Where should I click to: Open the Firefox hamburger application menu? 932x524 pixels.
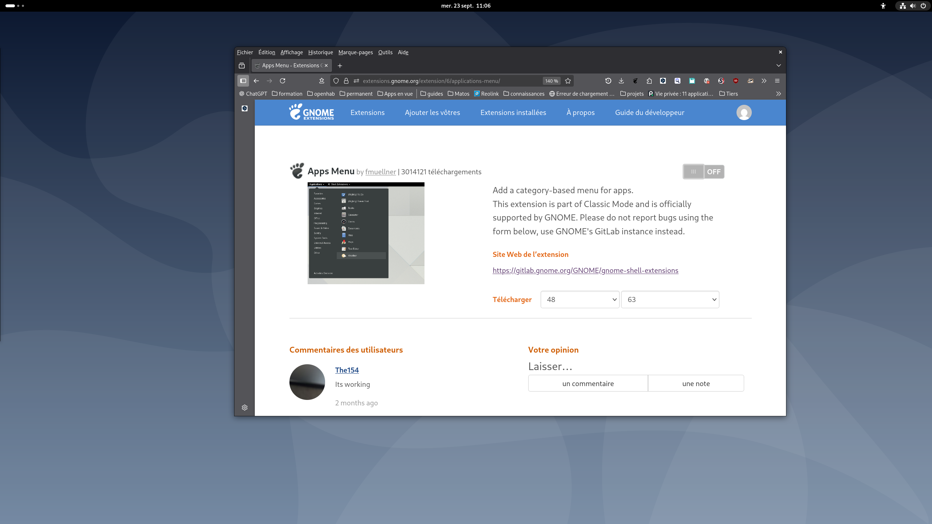coord(777,81)
